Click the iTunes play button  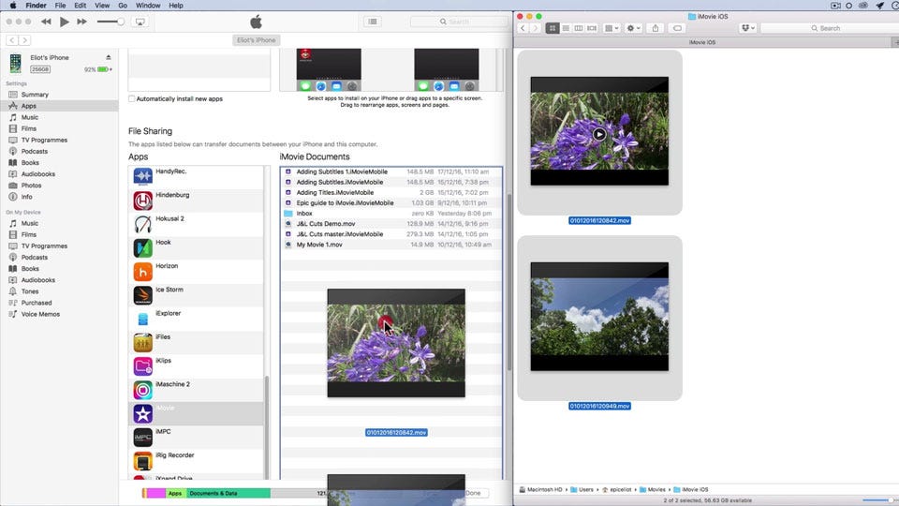click(65, 22)
